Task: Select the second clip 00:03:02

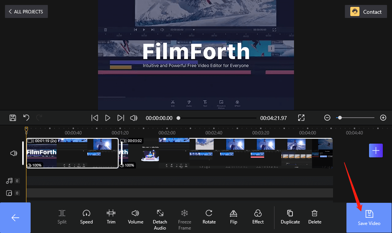Action: [x=226, y=153]
